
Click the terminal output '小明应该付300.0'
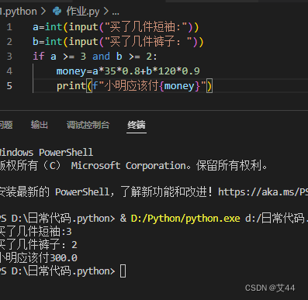pyautogui.click(x=39, y=258)
